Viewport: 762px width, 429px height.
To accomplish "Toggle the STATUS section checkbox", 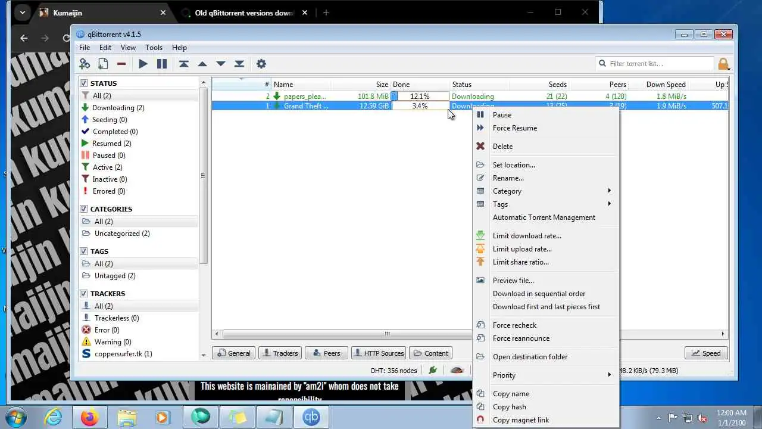I will (x=84, y=83).
